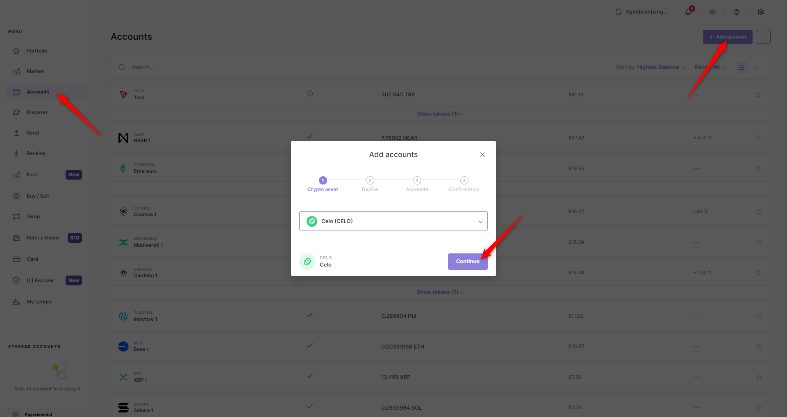Screen dimensions: 787x417
Task: Click the Refer a friend gift icon
Action: [x=16, y=238]
